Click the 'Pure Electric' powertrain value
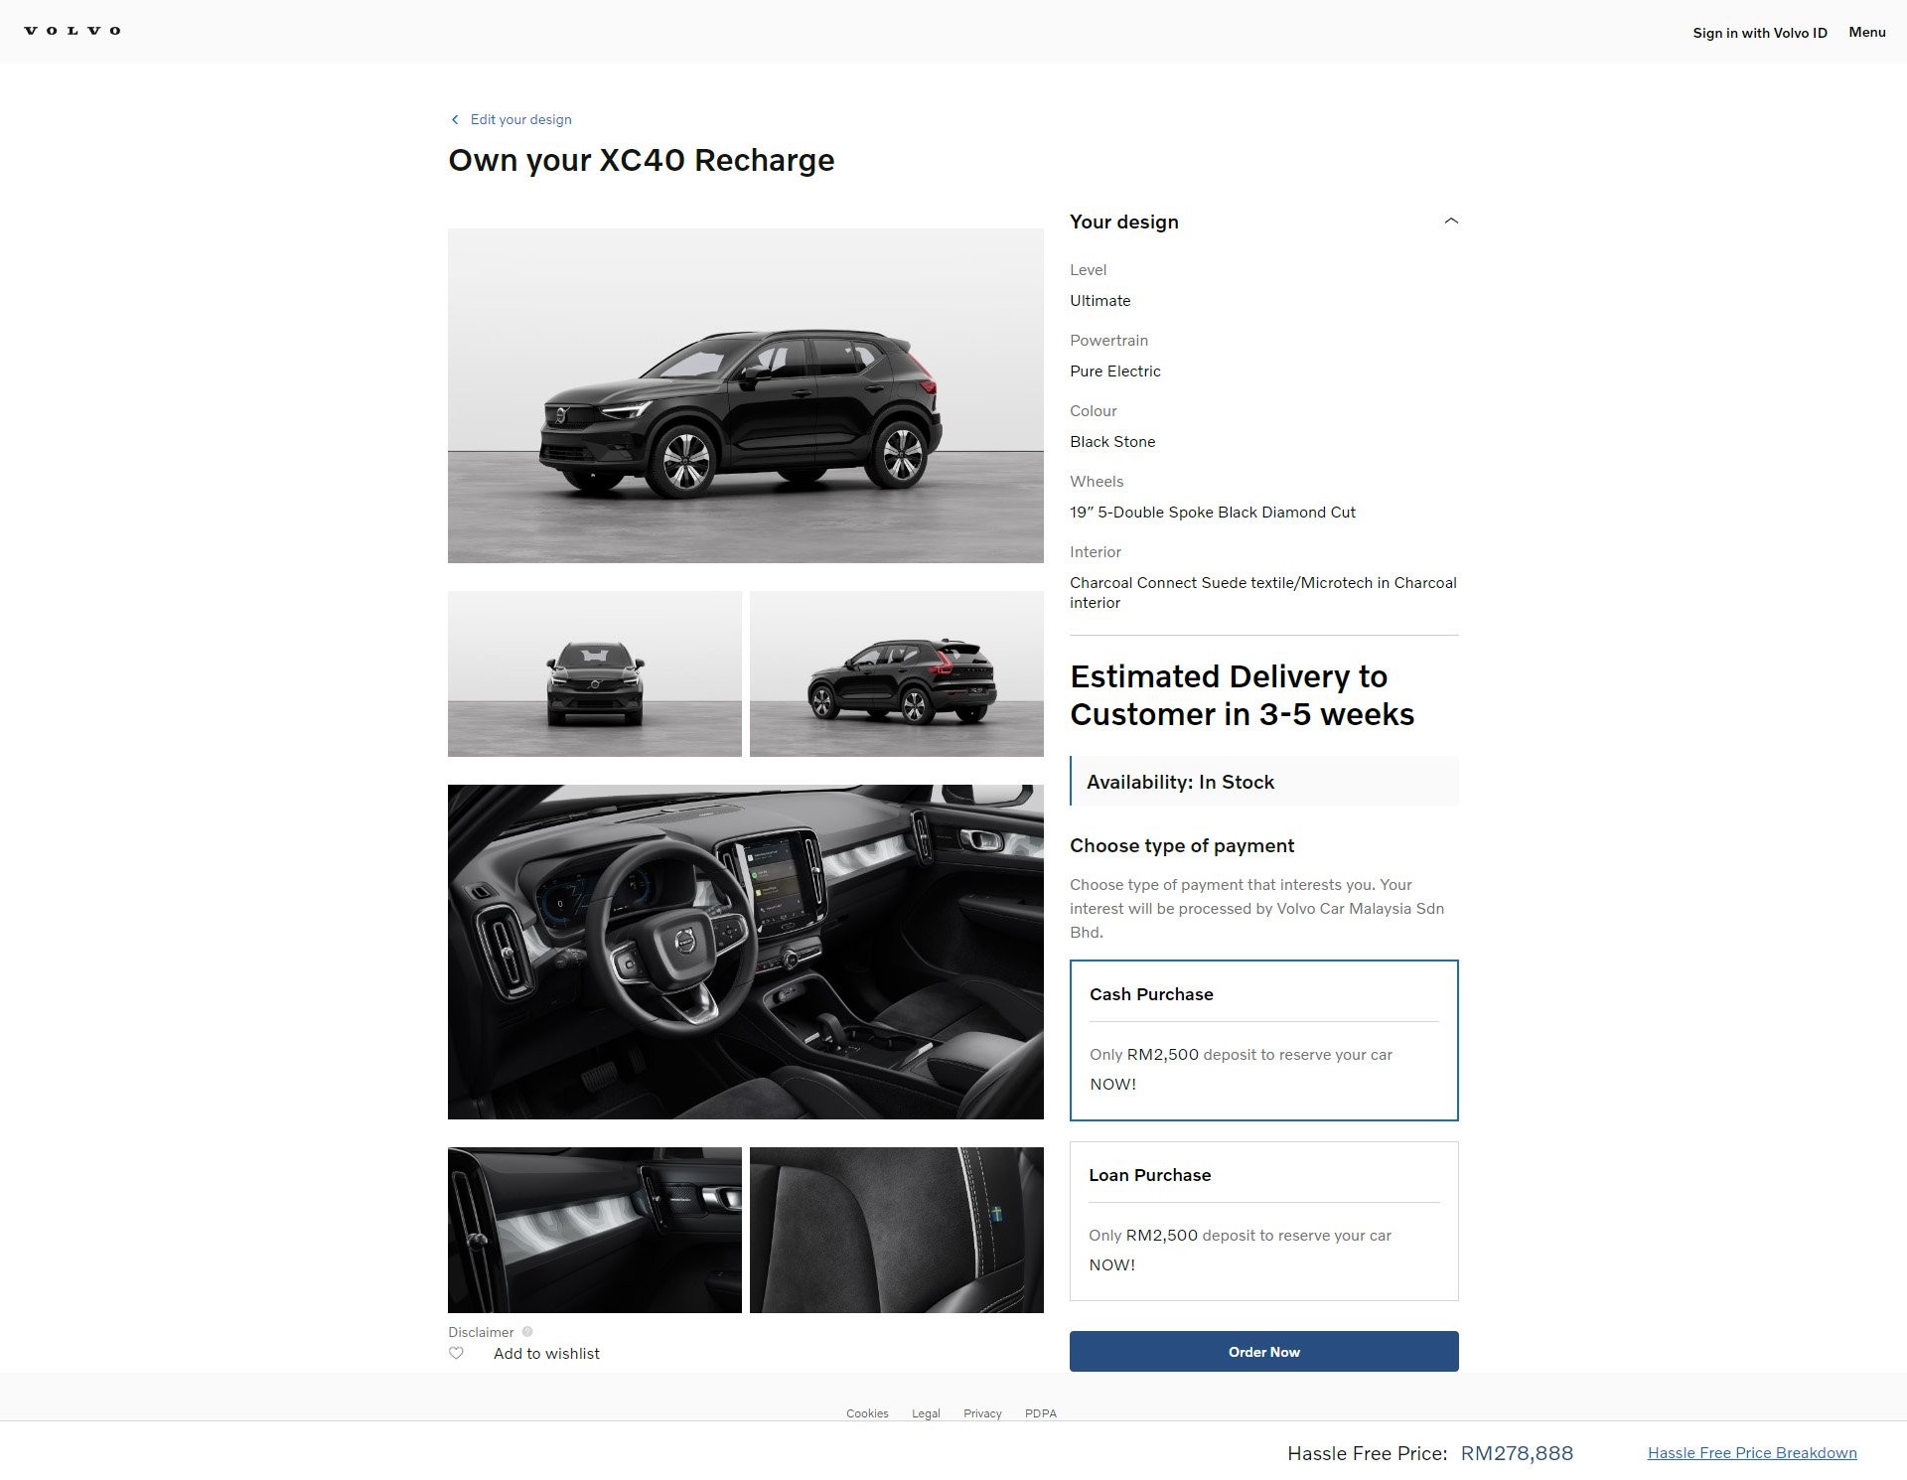The width and height of the screenshot is (1907, 1480). 1114,371
